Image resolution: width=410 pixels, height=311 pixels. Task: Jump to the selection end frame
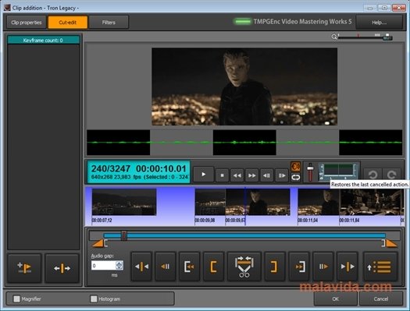point(299,267)
